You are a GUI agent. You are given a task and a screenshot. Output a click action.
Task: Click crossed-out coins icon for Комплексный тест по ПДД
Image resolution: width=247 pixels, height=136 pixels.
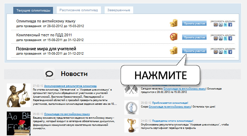tap(174, 37)
